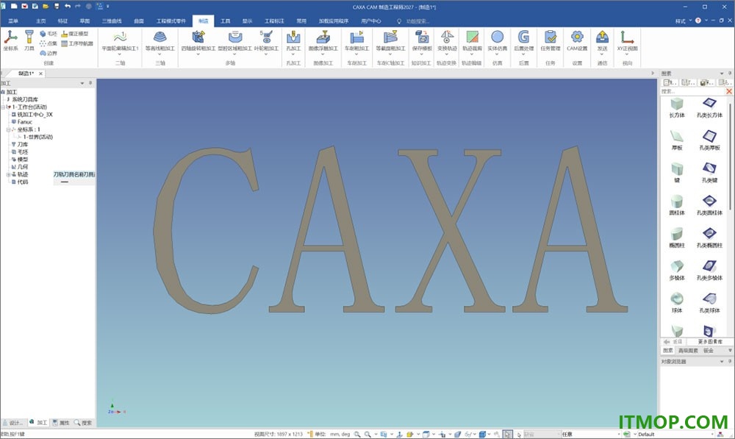735x439 pixels.
Task: Select the 设计 bottom panel tab
Action: [13, 423]
